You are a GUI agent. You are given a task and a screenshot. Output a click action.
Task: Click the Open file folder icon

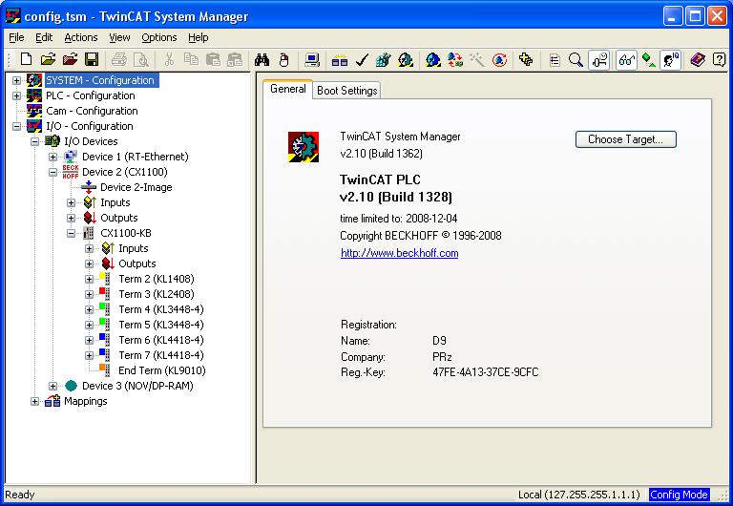click(x=48, y=59)
